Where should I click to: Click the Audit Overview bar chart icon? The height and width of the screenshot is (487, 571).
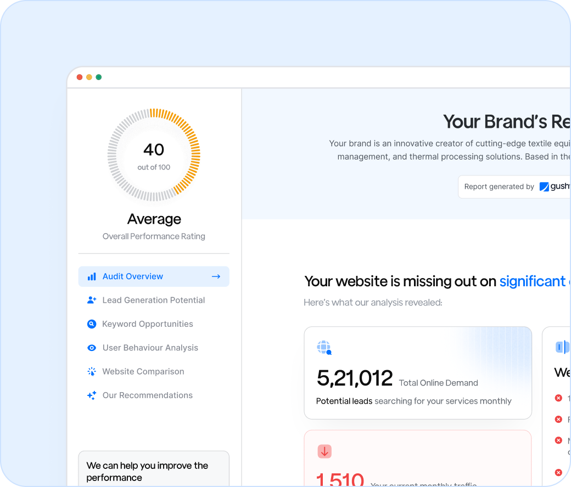pos(92,276)
